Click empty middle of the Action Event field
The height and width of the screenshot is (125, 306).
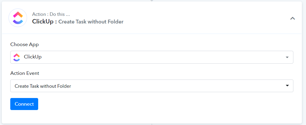(176, 86)
